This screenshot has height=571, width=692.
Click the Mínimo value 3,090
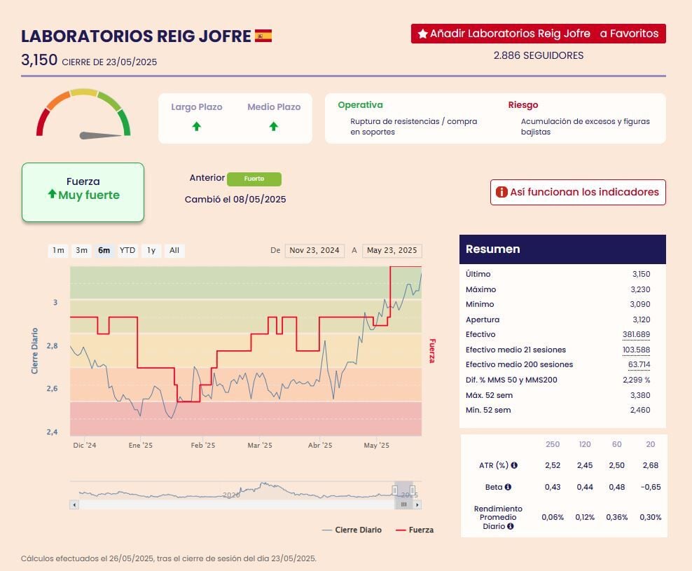click(640, 304)
